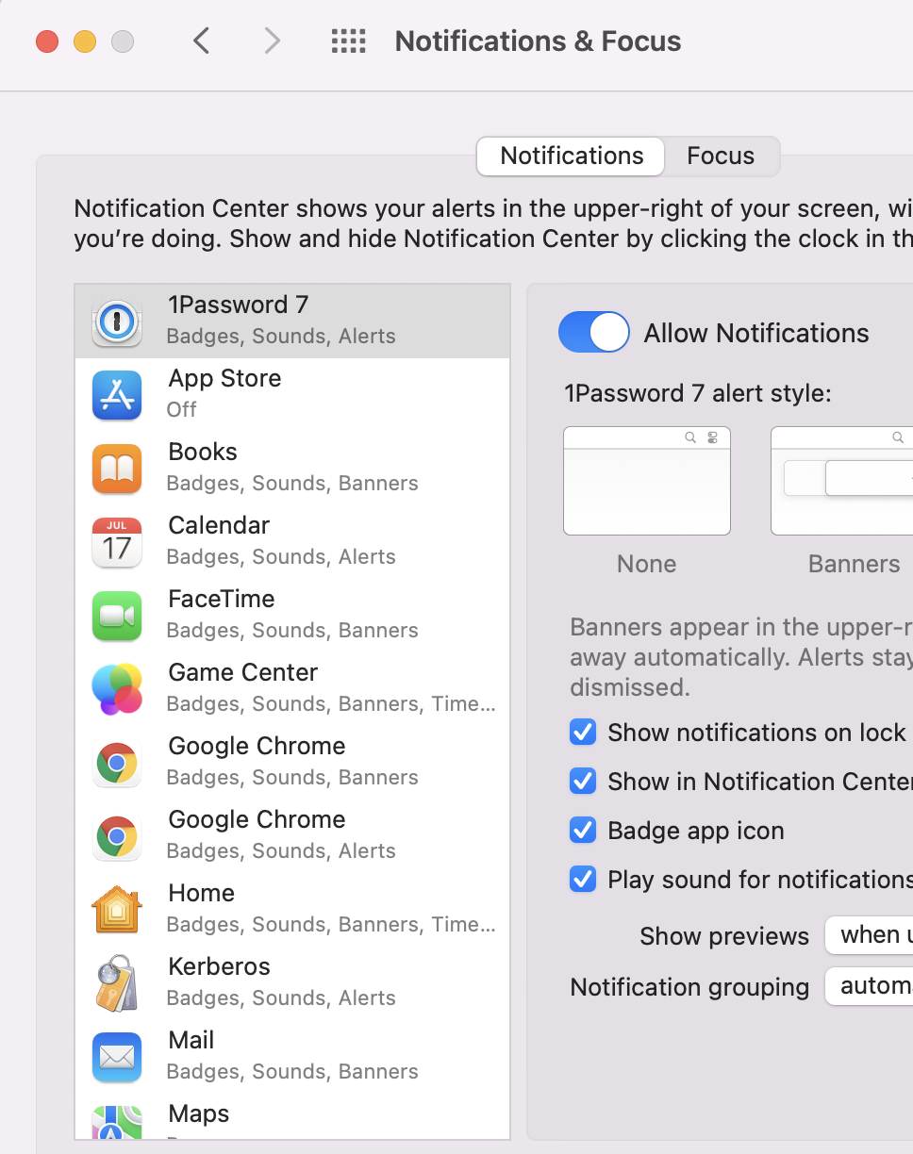
Task: Click the Notifications & Focus window title
Action: tap(538, 41)
